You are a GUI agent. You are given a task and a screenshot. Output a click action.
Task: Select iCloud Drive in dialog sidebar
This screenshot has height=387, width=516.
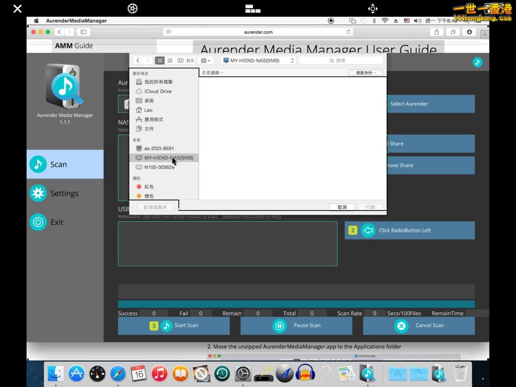click(158, 91)
